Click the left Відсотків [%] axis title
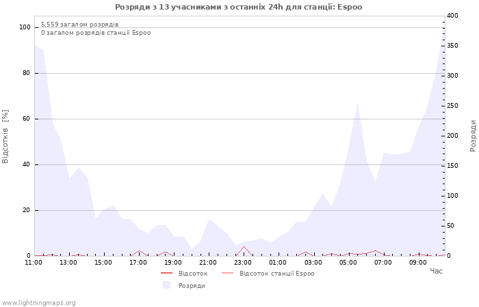Screen dimensions: 479x307 coord(5,136)
